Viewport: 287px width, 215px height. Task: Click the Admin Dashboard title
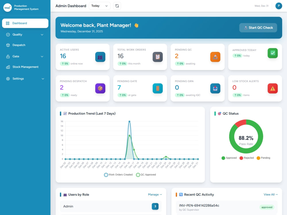[x=71, y=6]
